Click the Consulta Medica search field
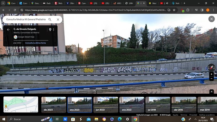 [x=26, y=20]
